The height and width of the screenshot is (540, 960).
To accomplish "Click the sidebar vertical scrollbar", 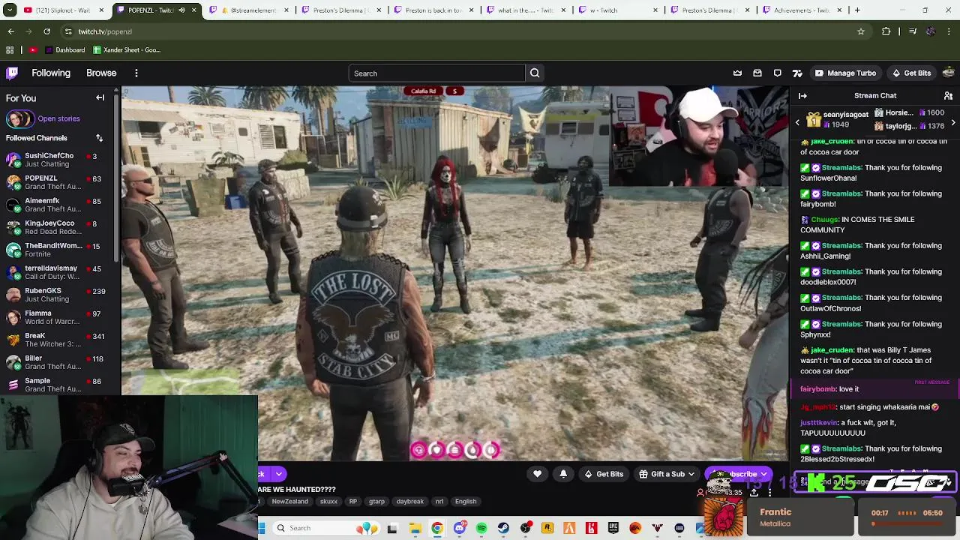I will click(116, 177).
